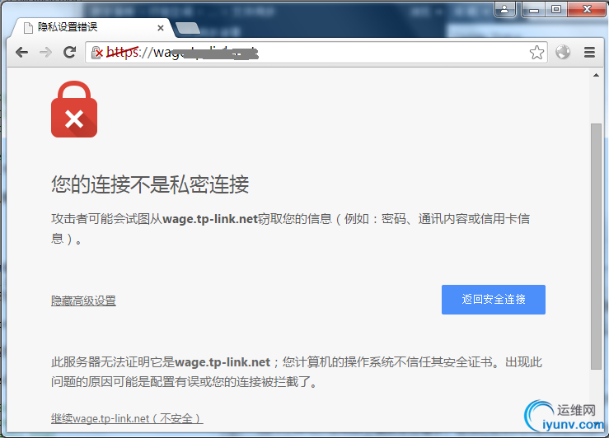Click the broken padlock security icon in address bar
Screen dimensions: 609x438
[96, 52]
